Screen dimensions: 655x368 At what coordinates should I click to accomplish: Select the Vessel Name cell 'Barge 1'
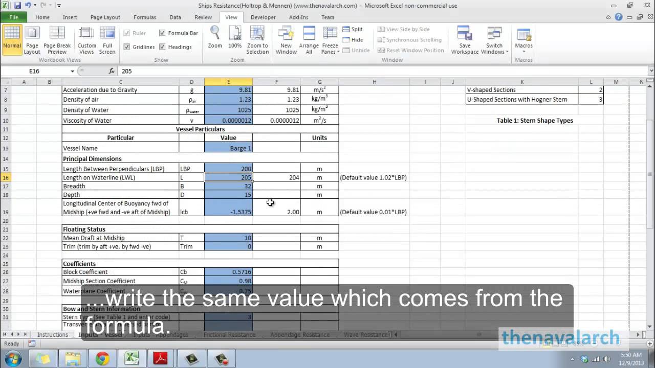tap(228, 148)
